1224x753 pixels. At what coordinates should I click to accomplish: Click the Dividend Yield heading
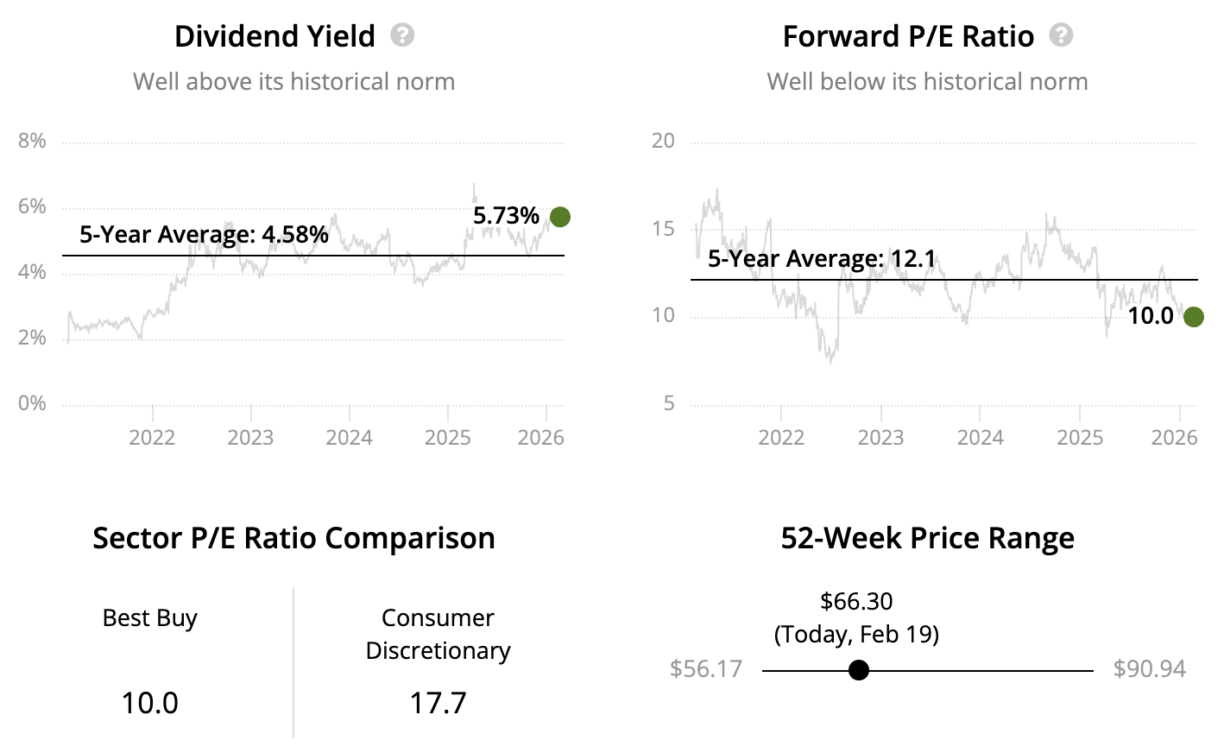point(274,36)
